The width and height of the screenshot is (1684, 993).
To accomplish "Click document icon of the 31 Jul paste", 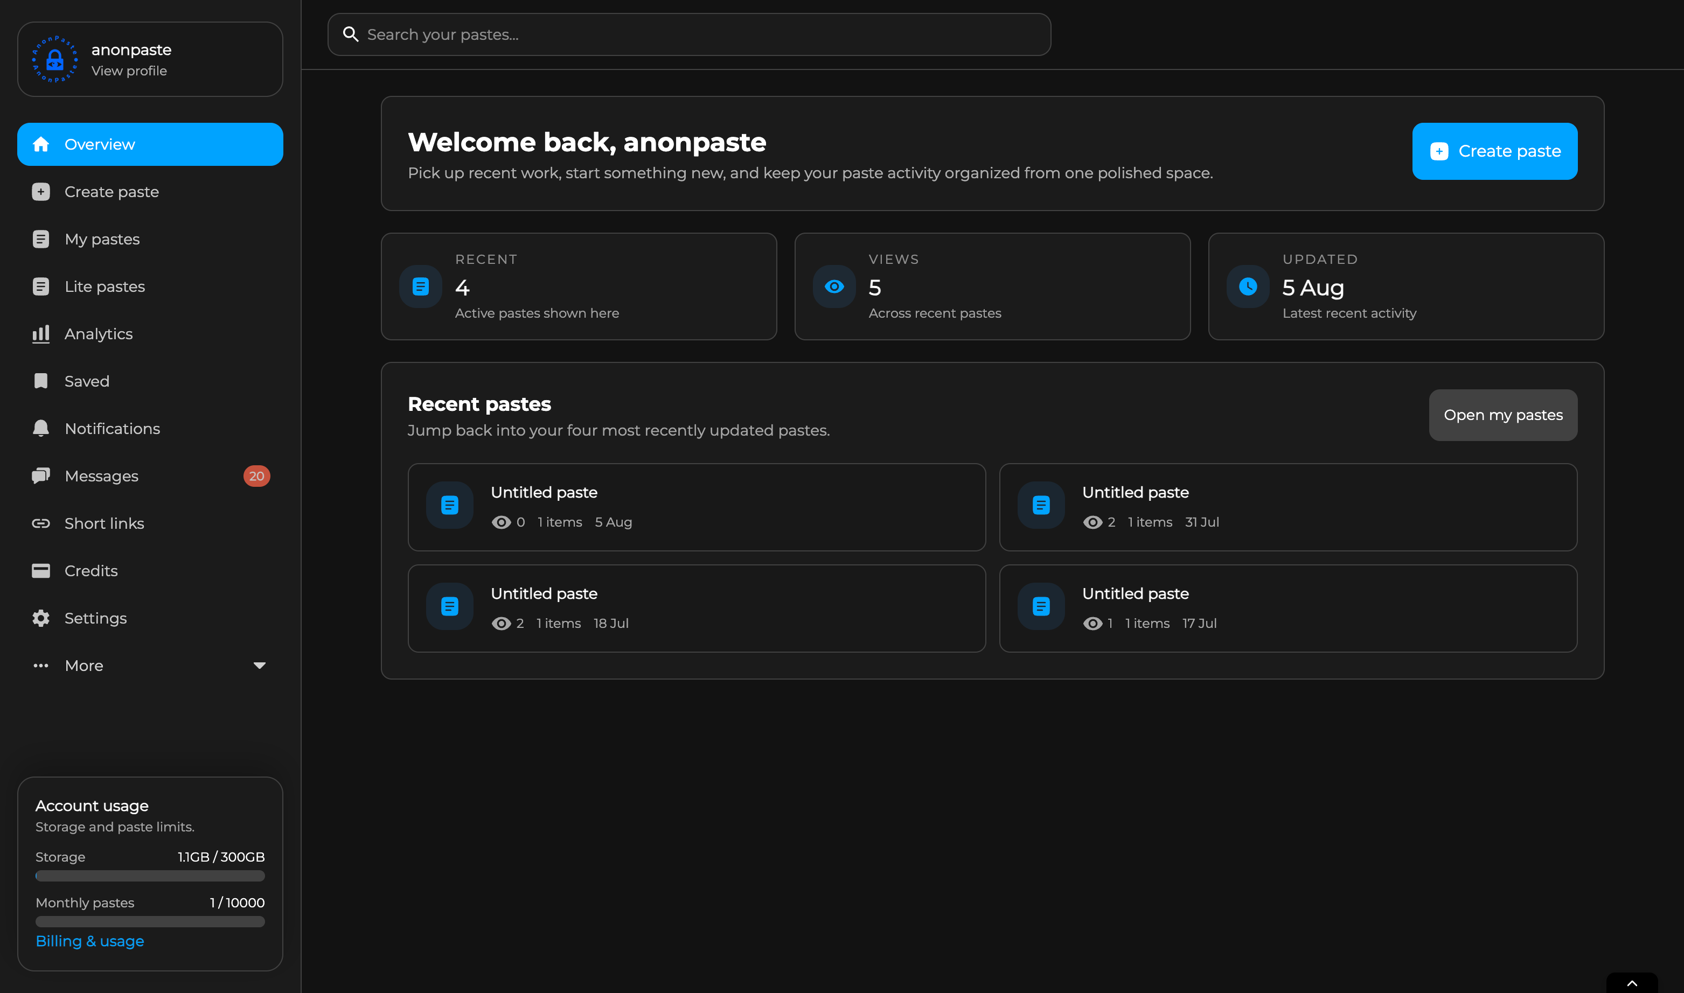I will click(x=1041, y=505).
